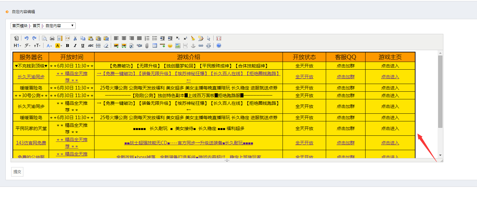The width and height of the screenshot is (477, 199).
Task: Decrease indent
Action: [x=170, y=38]
